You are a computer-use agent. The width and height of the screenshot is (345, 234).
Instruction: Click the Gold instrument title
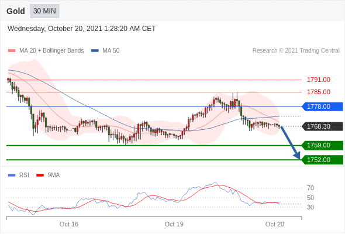point(16,11)
